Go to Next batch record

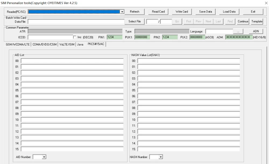tap(208, 21)
